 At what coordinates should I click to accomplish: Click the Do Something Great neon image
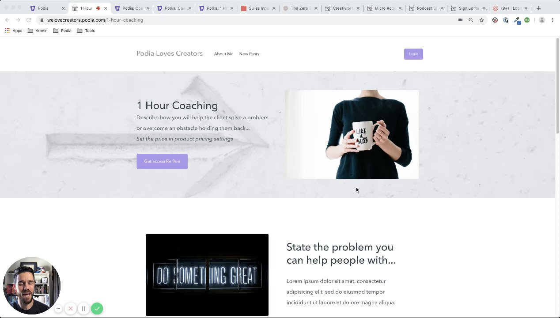[x=207, y=275]
